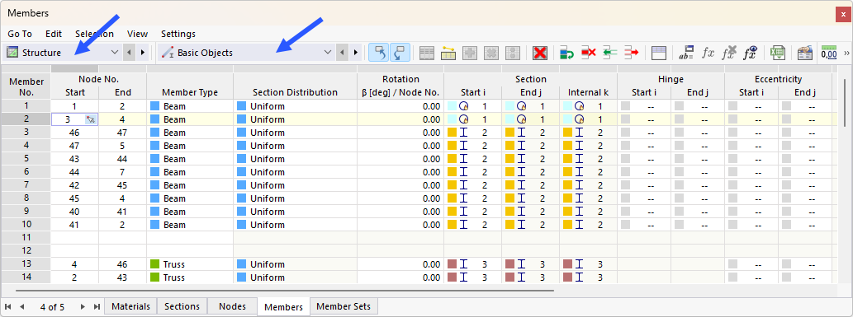Click the ab= text settings icon
This screenshot has height=317, width=853.
click(x=686, y=53)
